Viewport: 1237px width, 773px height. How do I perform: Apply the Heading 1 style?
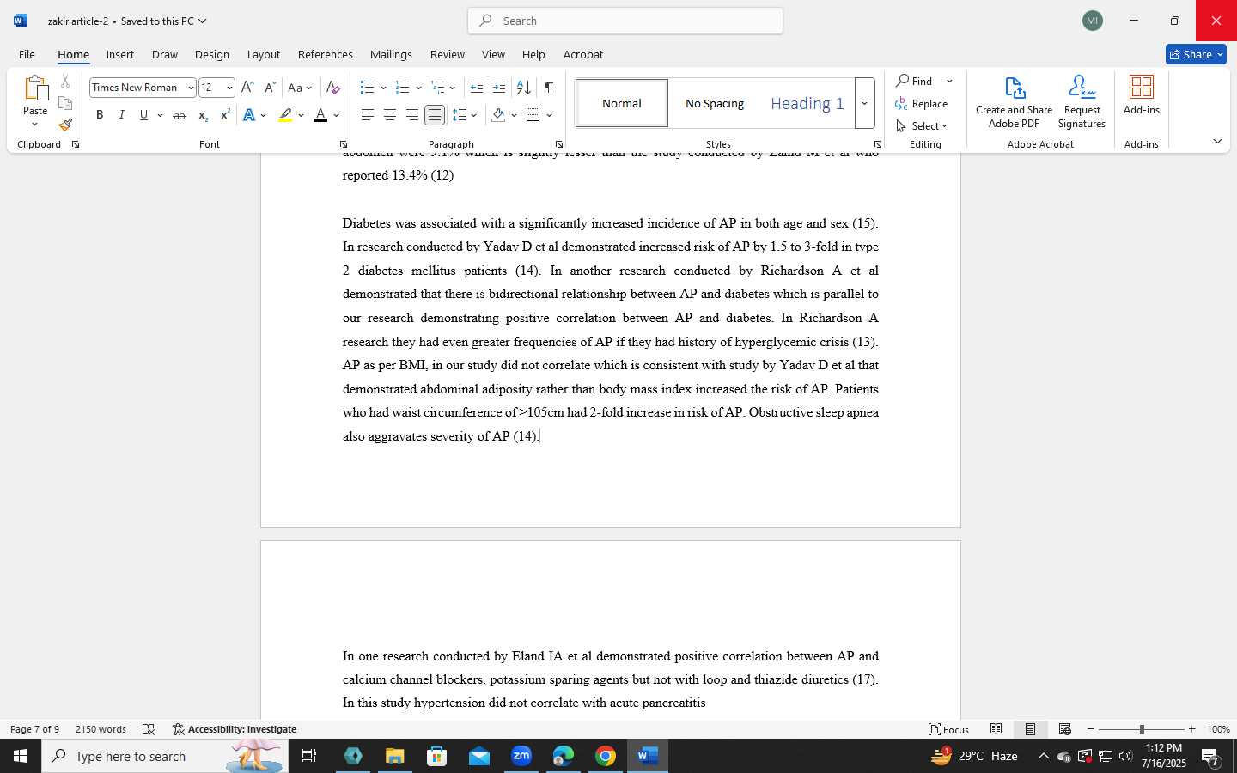point(807,103)
